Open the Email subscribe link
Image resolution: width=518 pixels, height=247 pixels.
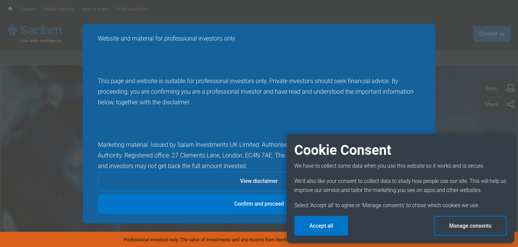coord(132,9)
